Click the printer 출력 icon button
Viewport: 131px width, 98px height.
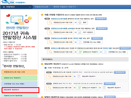[82, 23]
